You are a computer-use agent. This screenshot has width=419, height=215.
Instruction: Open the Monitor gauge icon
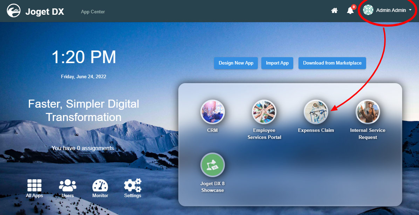100,186
